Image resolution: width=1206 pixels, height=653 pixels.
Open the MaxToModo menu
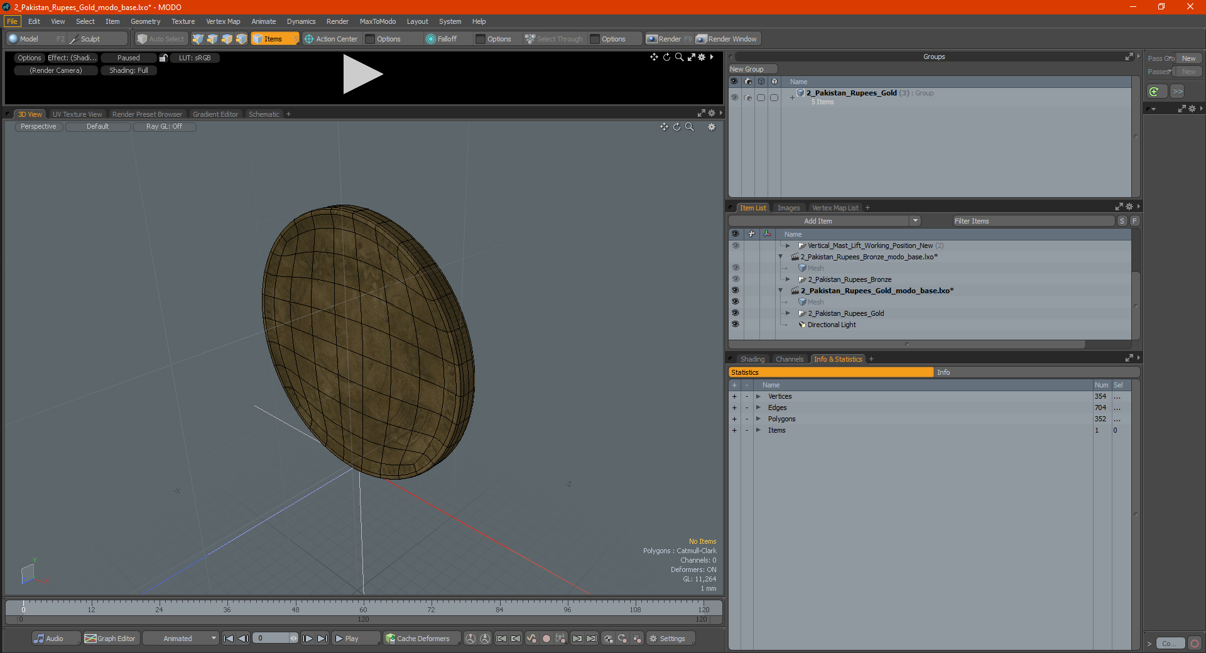378,21
